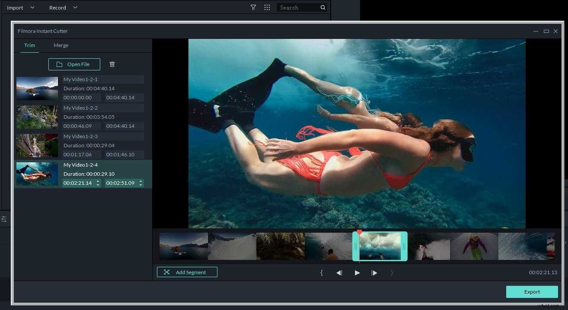Open the adjustment sliders icon on left sidebar
This screenshot has width=568, height=310.
pos(5,219)
